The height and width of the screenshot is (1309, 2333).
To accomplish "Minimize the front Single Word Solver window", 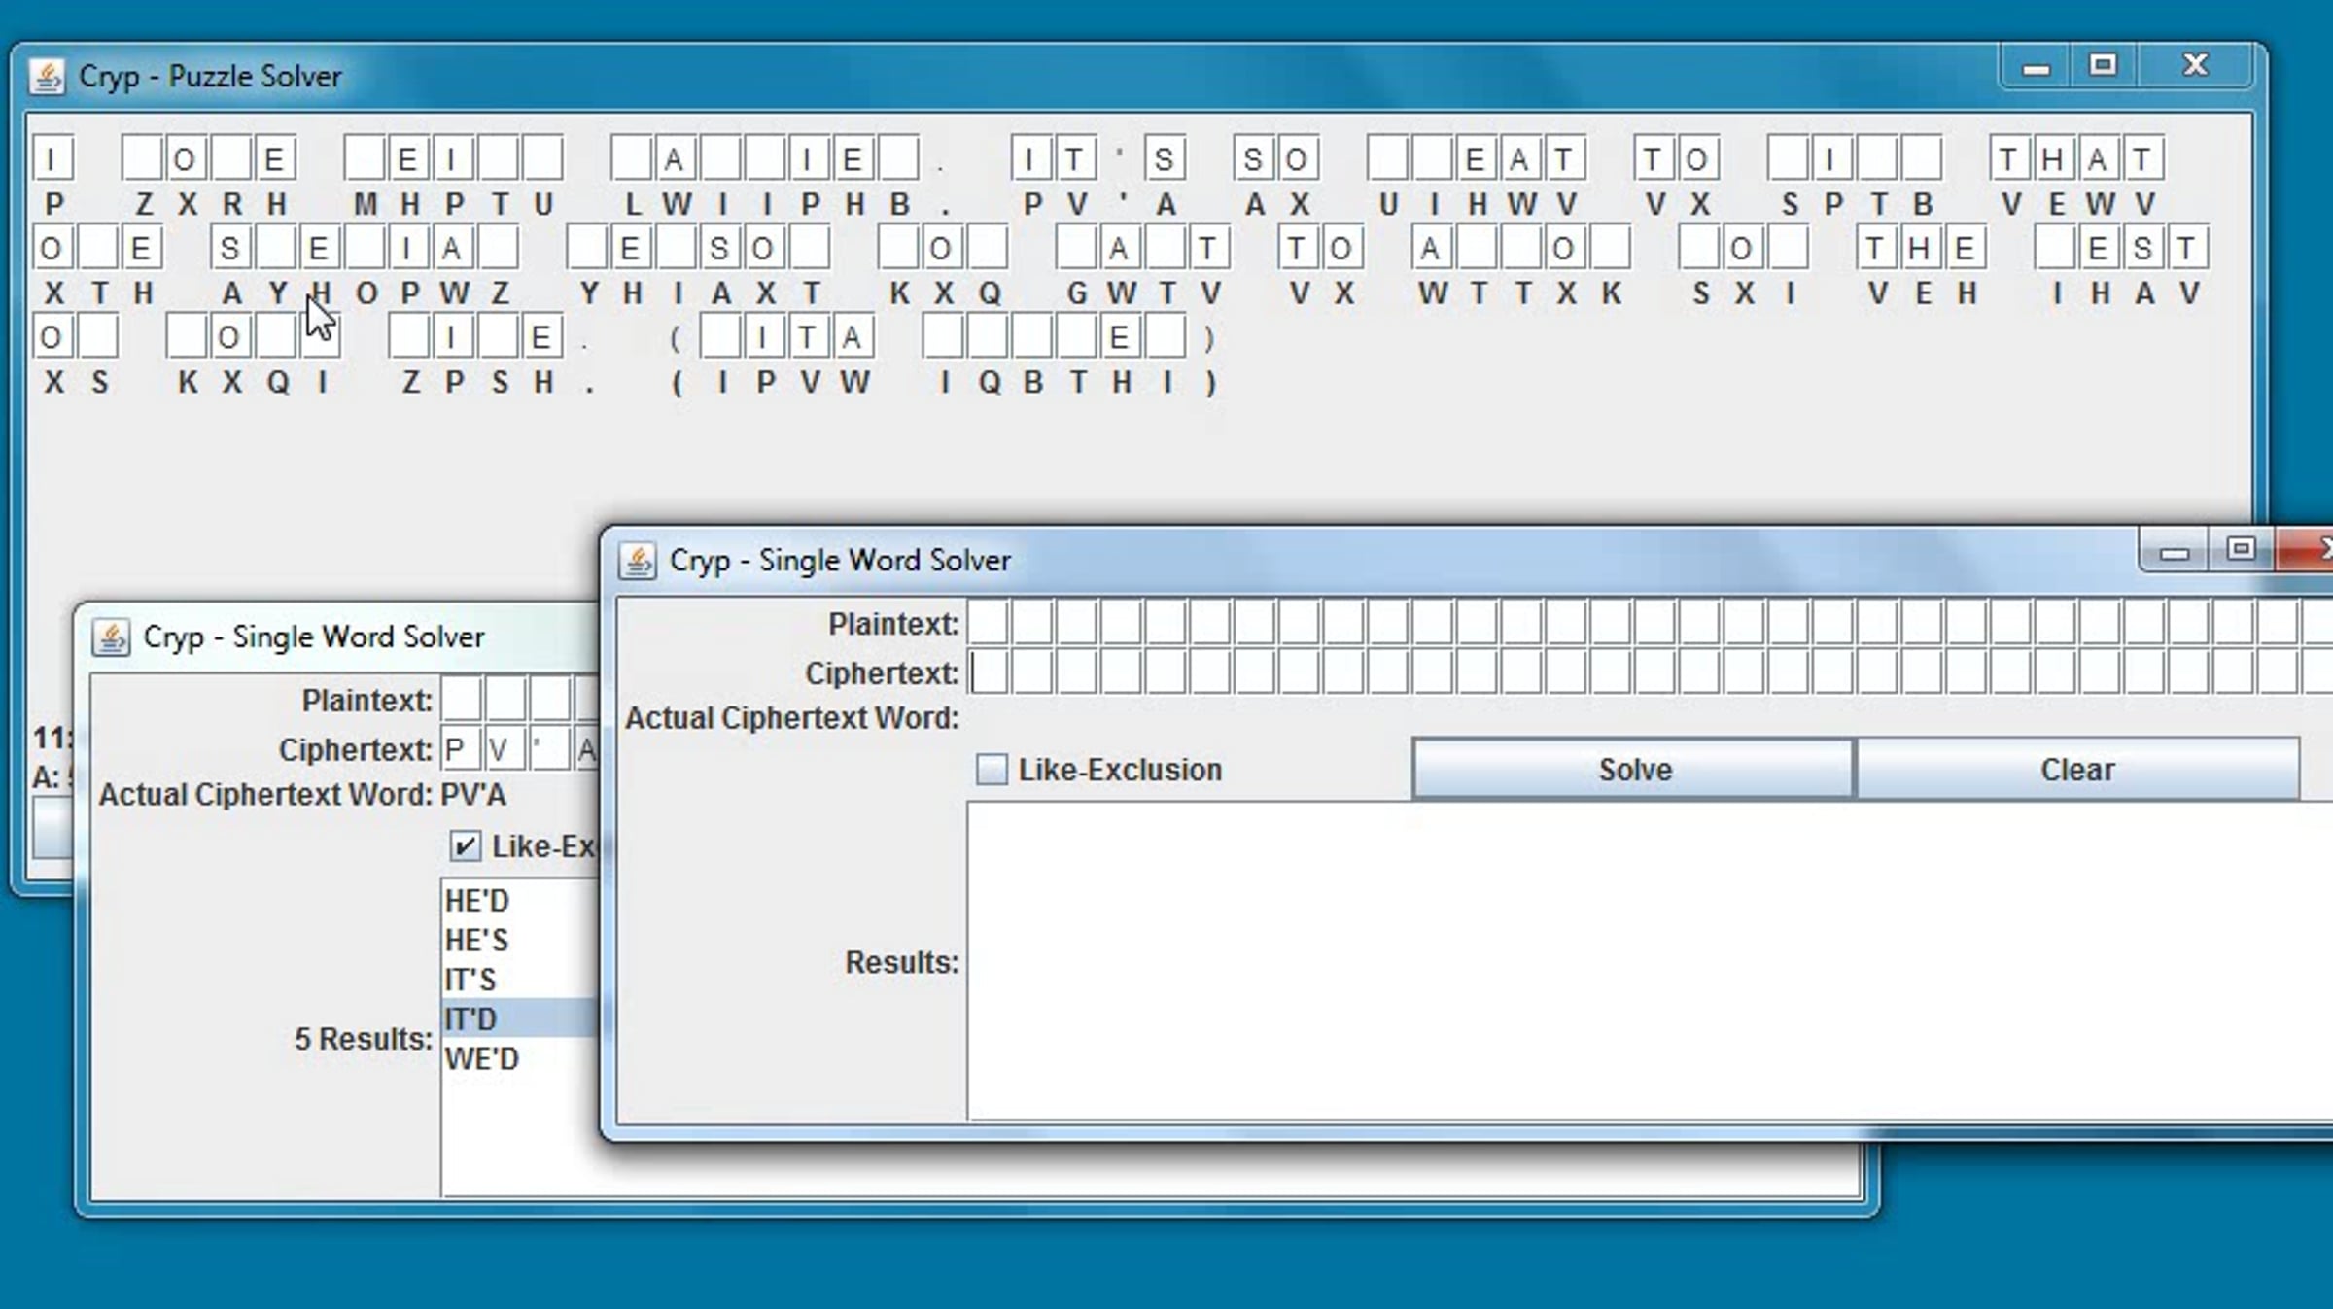I will 2175,552.
